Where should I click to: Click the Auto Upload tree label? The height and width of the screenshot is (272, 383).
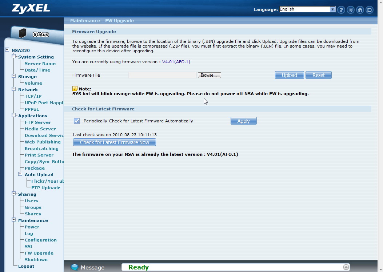[x=39, y=175]
